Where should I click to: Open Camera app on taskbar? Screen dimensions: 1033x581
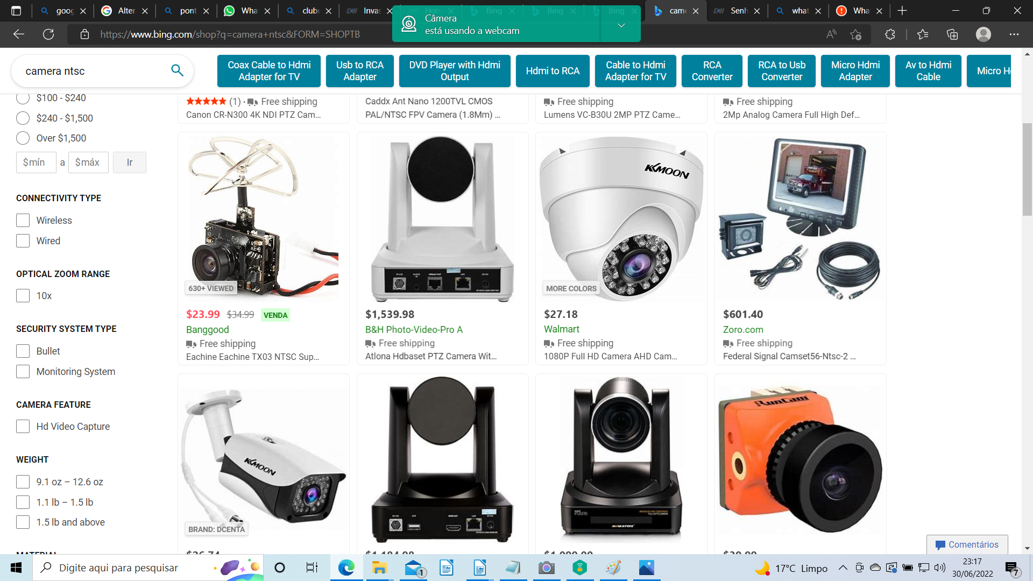(x=547, y=568)
